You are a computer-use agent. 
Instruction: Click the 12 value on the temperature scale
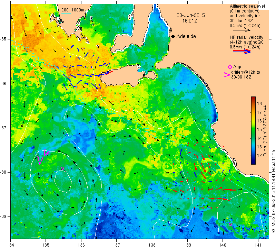(x=259, y=156)
